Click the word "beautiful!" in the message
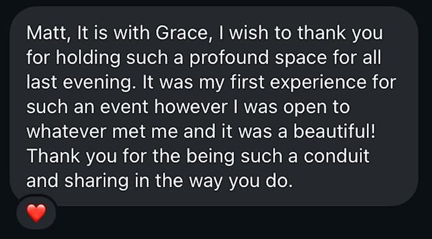 coord(334,132)
